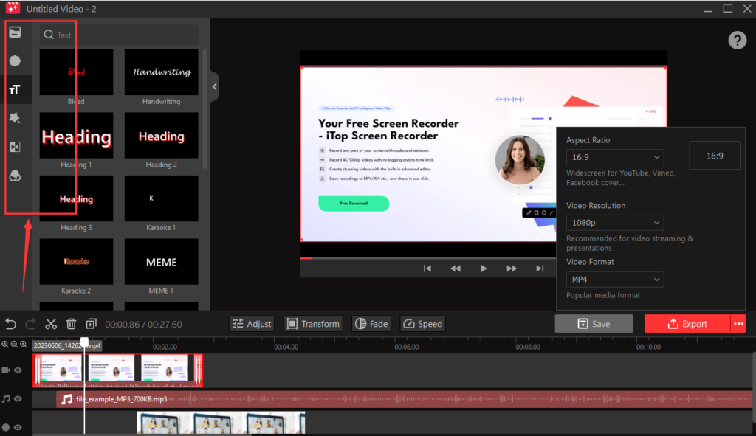
Task: Open the Aspect Ratio 16:9 dropdown
Action: pyautogui.click(x=615, y=157)
